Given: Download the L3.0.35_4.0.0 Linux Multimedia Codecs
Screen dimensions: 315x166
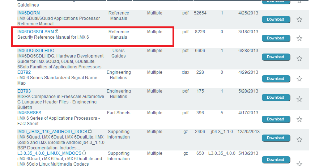Looking at the screenshot, I should [x=275, y=159].
